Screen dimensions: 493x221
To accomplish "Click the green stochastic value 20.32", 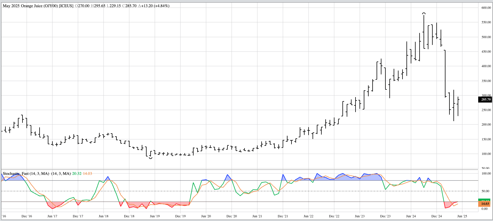I will click(77, 173).
